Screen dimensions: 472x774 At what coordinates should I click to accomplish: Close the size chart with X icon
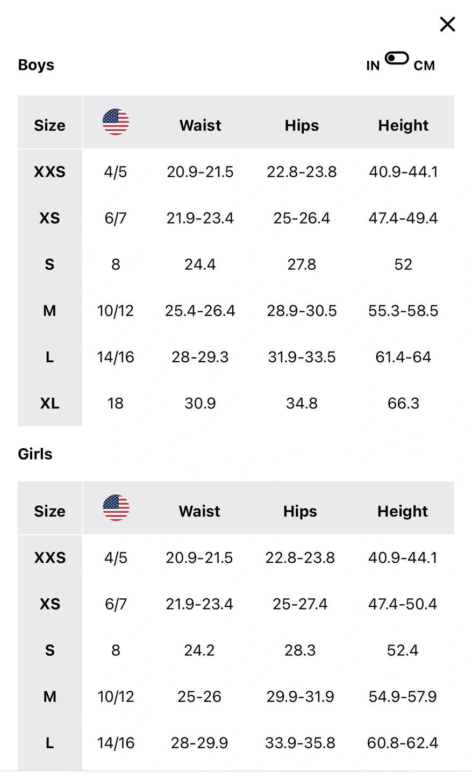point(447,24)
